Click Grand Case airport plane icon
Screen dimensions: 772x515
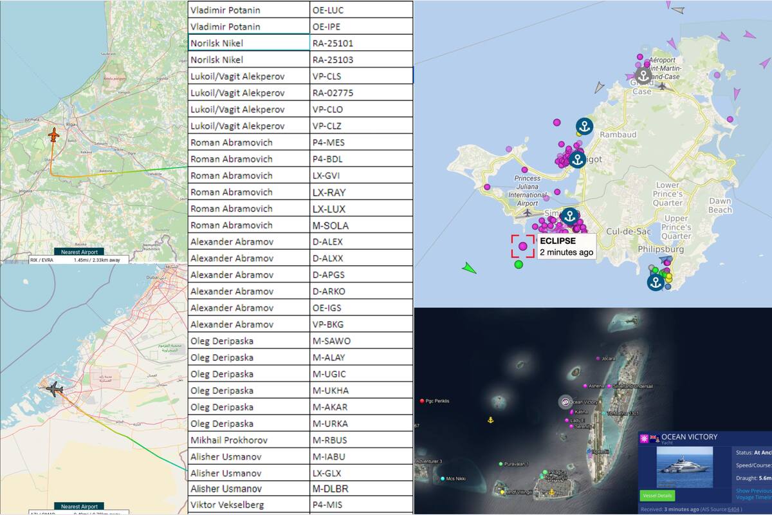point(662,86)
